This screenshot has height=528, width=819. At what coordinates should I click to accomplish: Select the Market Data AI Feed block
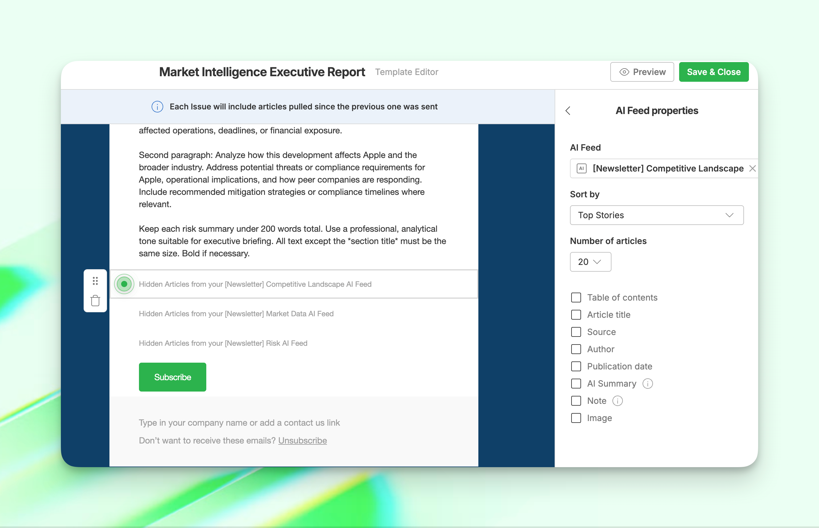pos(236,314)
